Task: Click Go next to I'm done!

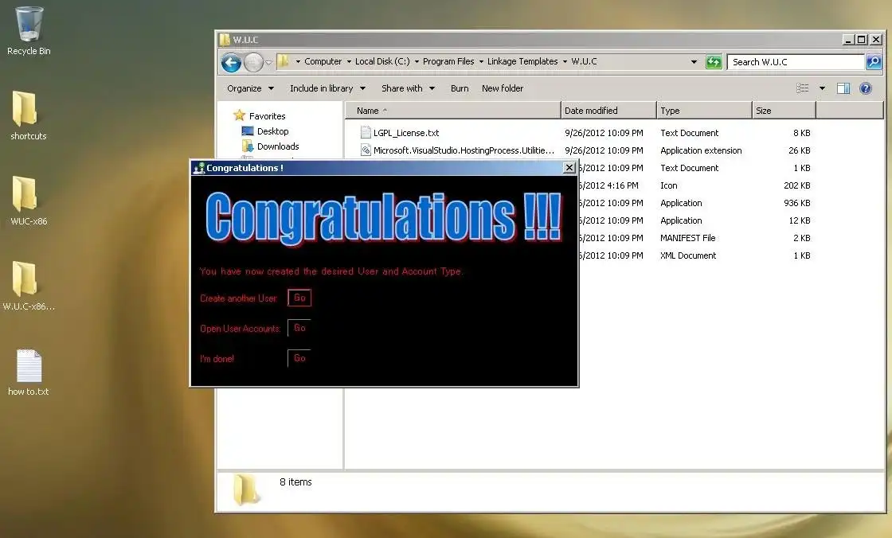Action: point(299,358)
